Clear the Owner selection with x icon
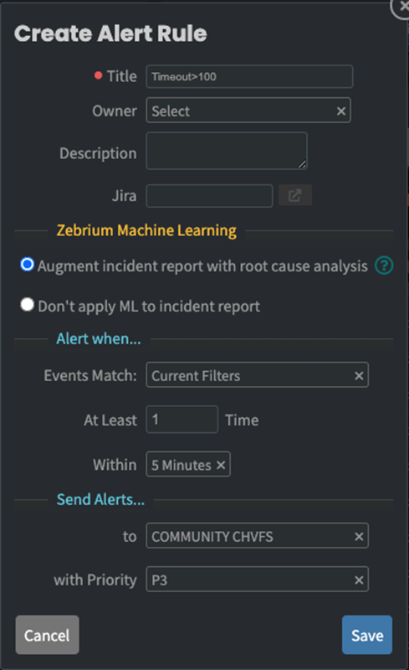The height and width of the screenshot is (670, 409). click(341, 111)
